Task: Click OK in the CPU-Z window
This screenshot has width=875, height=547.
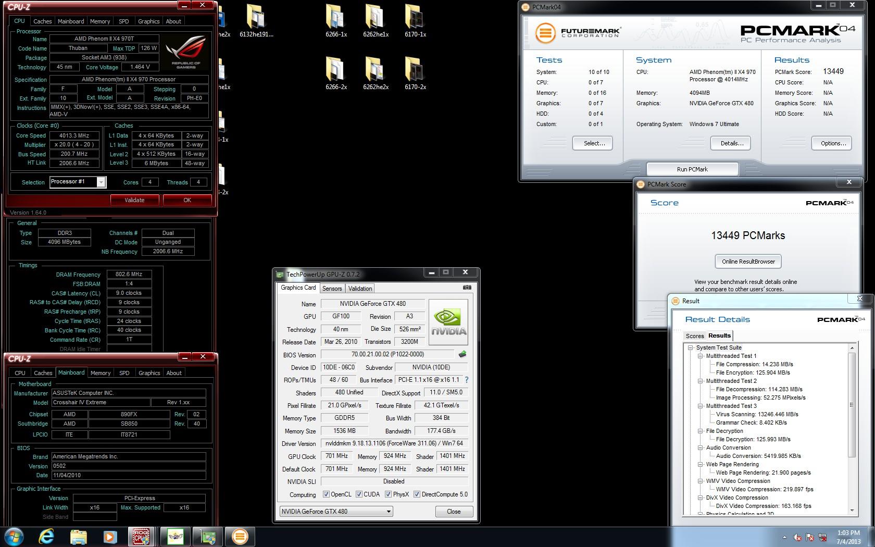Action: pos(187,200)
